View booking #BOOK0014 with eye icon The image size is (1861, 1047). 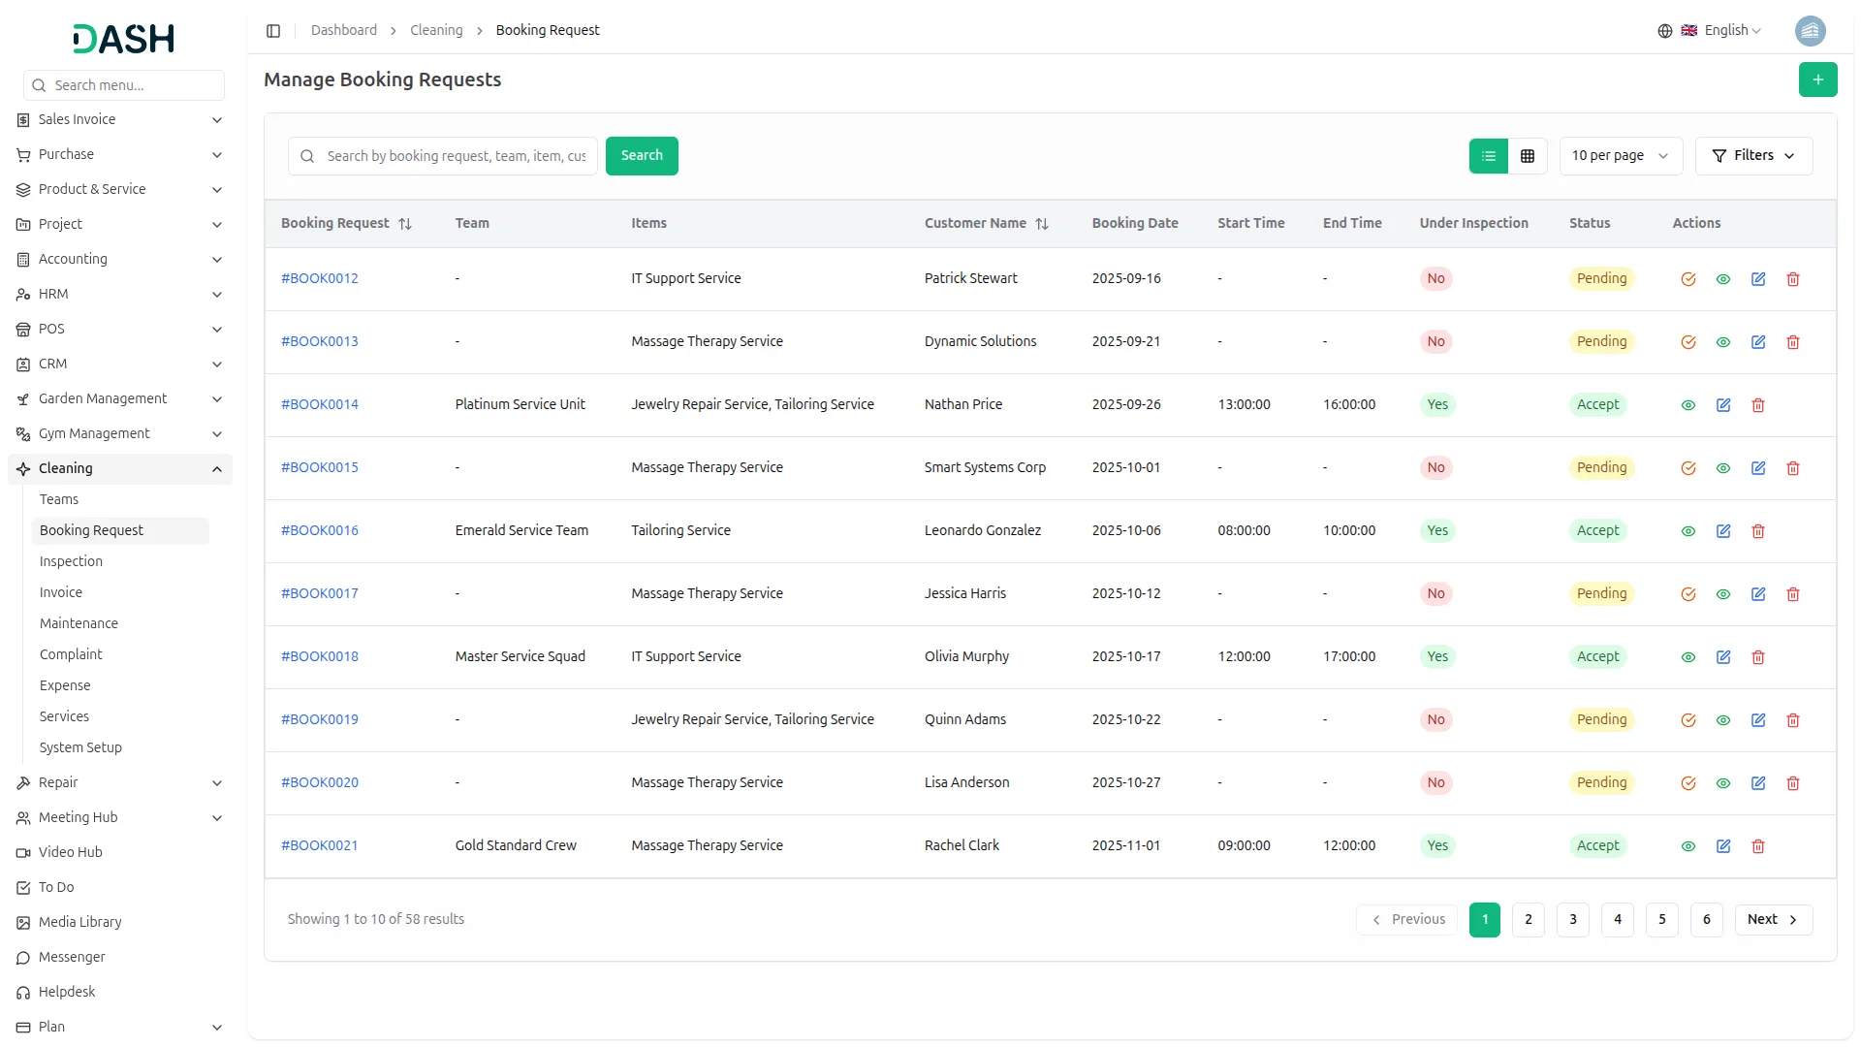pos(1688,405)
